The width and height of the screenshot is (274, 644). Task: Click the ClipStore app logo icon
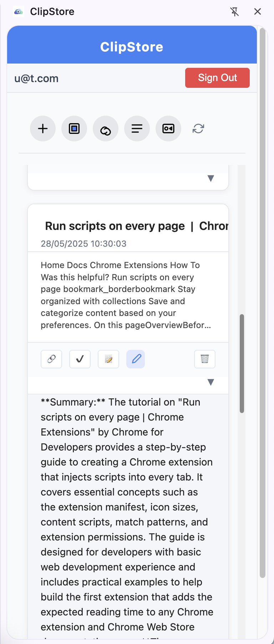point(18,12)
